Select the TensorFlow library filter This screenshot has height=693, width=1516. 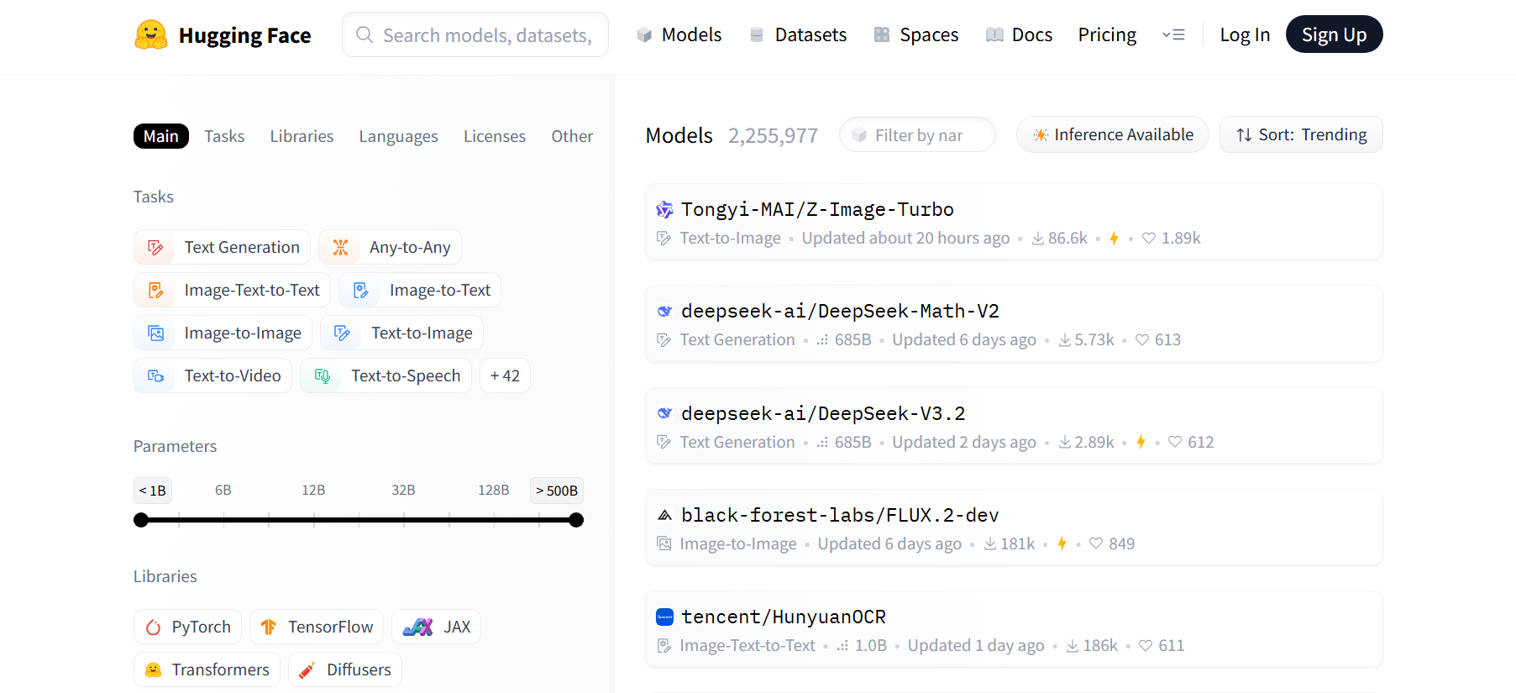pos(317,627)
